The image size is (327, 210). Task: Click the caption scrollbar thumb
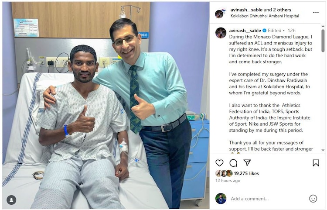[323, 41]
